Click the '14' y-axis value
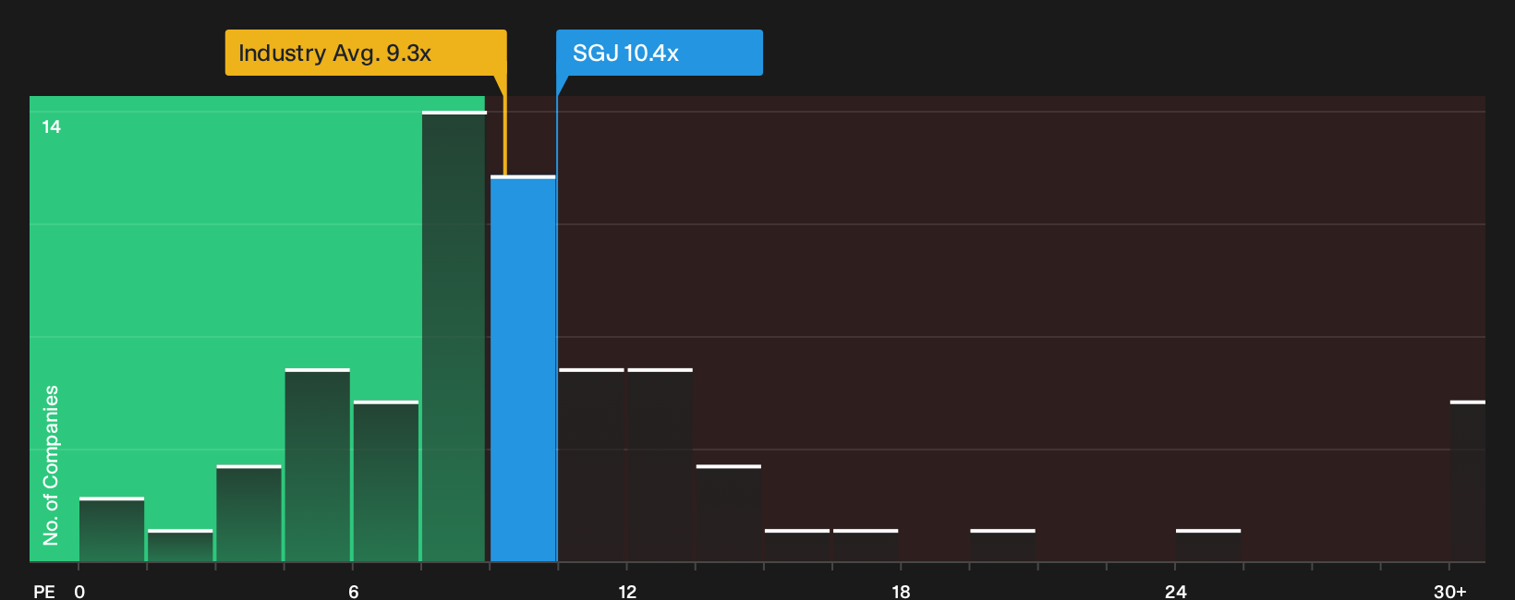The height and width of the screenshot is (600, 1515). click(52, 126)
